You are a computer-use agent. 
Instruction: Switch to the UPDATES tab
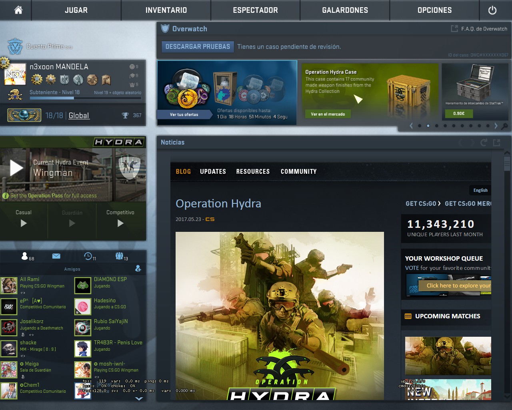coord(213,171)
